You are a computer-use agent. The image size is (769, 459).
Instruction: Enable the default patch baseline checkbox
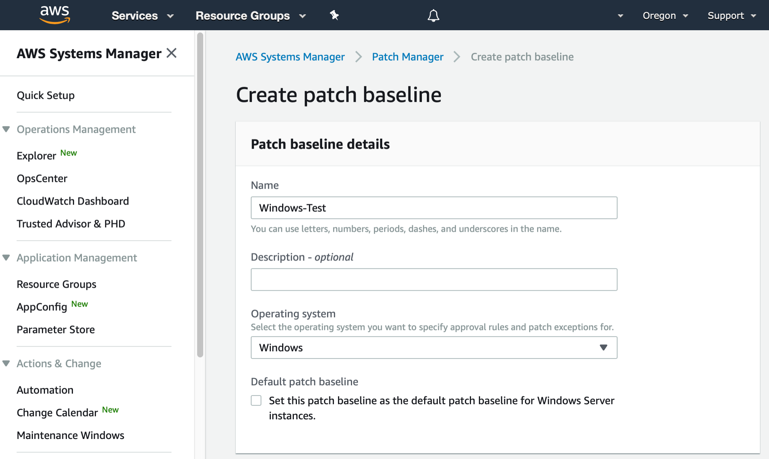(x=256, y=400)
